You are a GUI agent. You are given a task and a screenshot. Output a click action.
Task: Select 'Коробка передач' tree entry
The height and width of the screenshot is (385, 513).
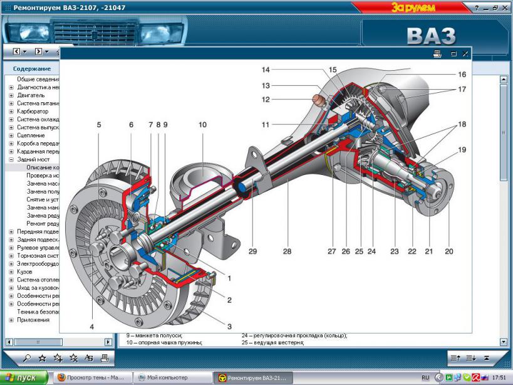(x=38, y=144)
